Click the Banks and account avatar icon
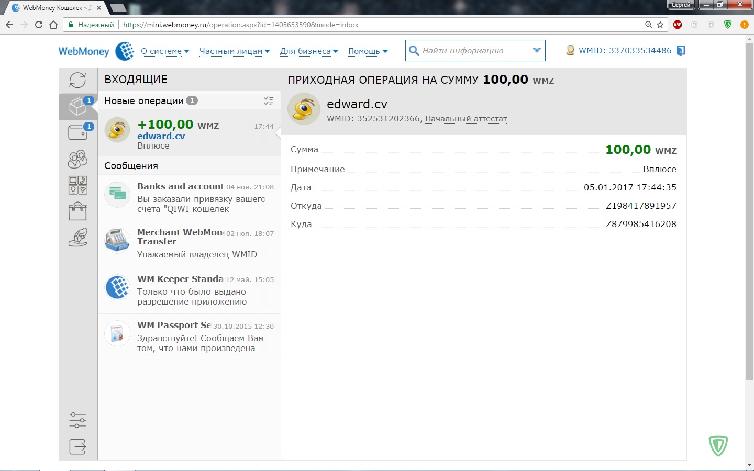 coord(117,194)
